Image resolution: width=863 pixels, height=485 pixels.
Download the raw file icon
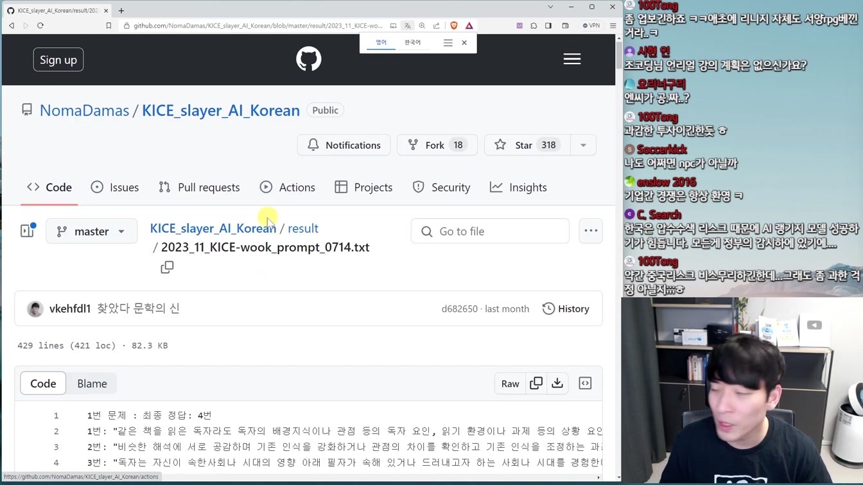557,384
